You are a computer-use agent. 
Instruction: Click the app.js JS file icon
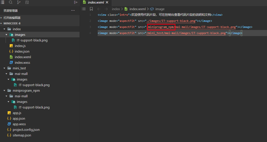(9, 113)
